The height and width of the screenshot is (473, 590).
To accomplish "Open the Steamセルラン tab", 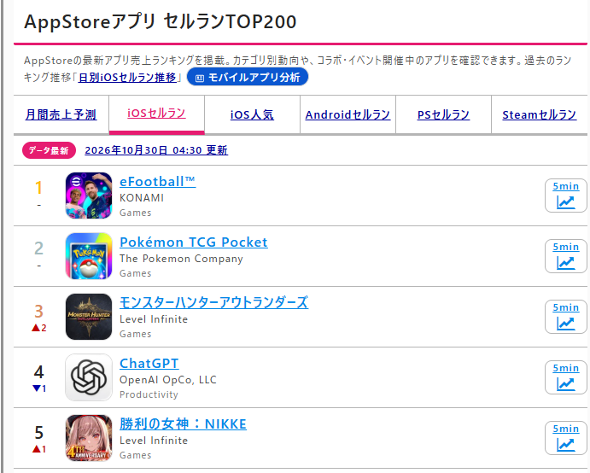I will [x=540, y=114].
